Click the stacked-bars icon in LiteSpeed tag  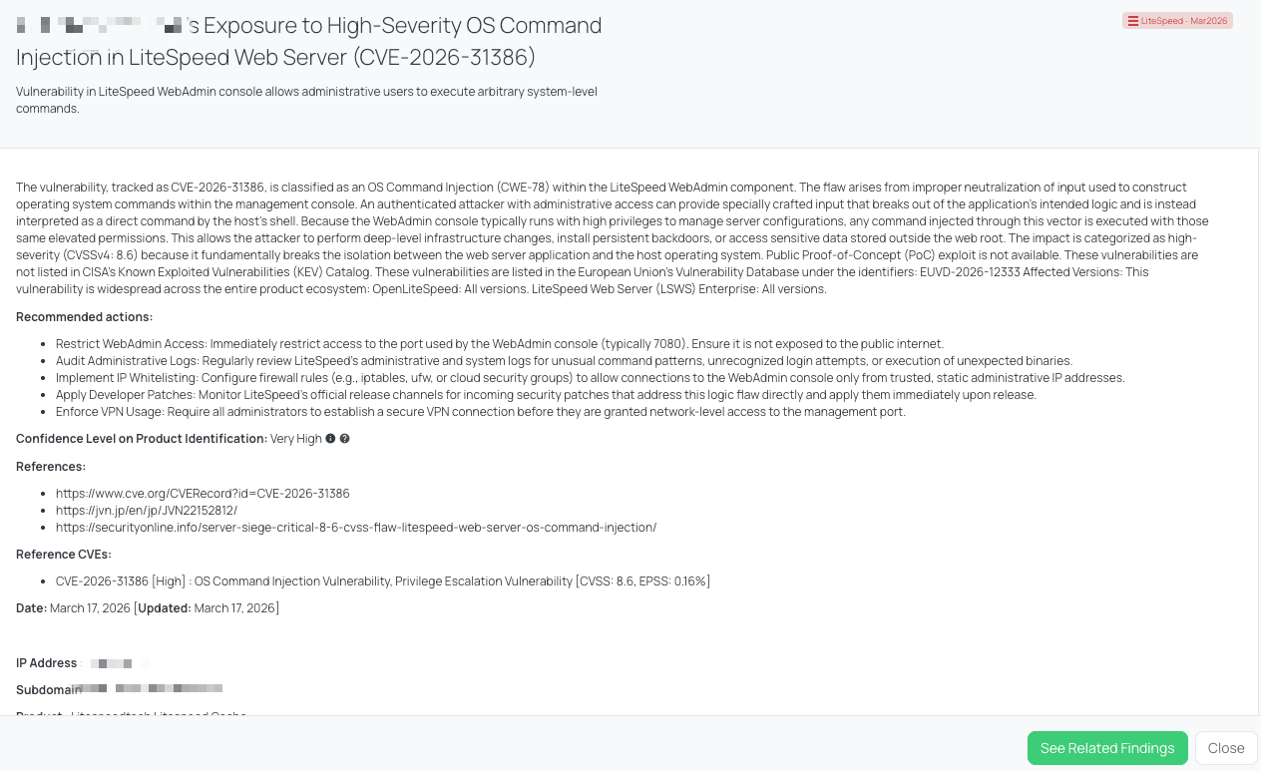click(1132, 21)
